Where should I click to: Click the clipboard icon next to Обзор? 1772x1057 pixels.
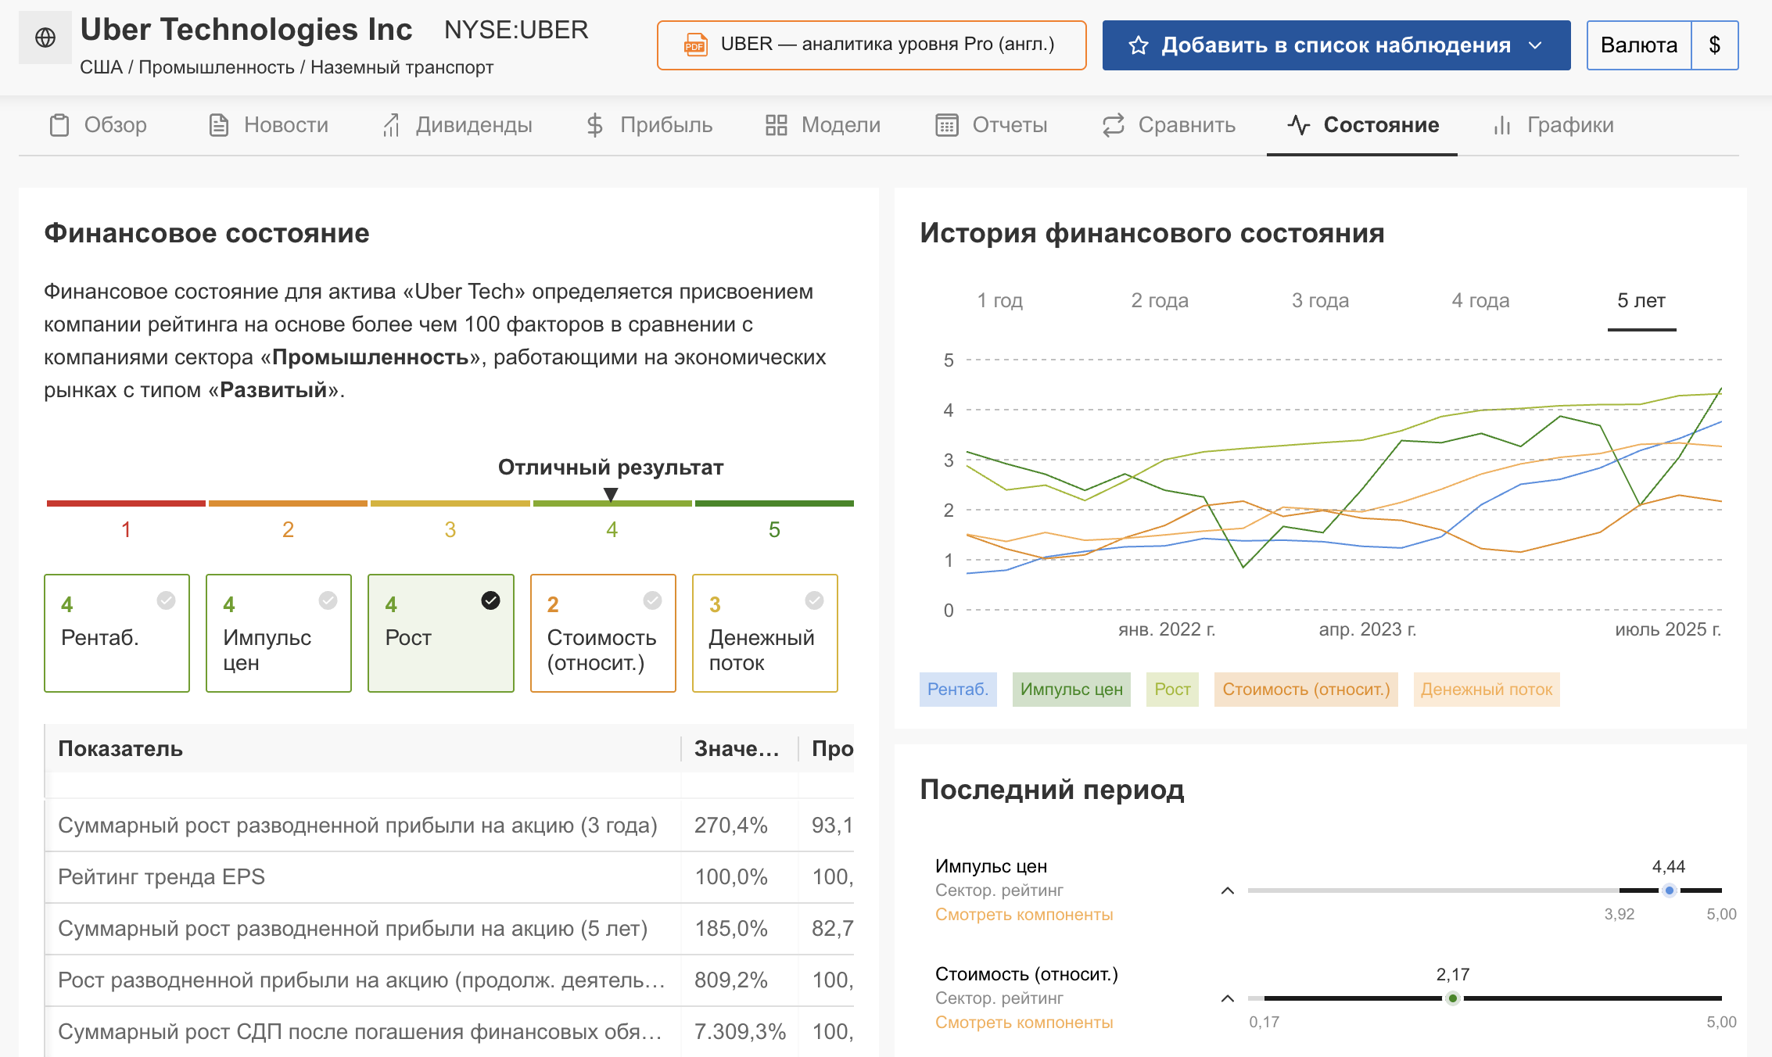click(59, 125)
